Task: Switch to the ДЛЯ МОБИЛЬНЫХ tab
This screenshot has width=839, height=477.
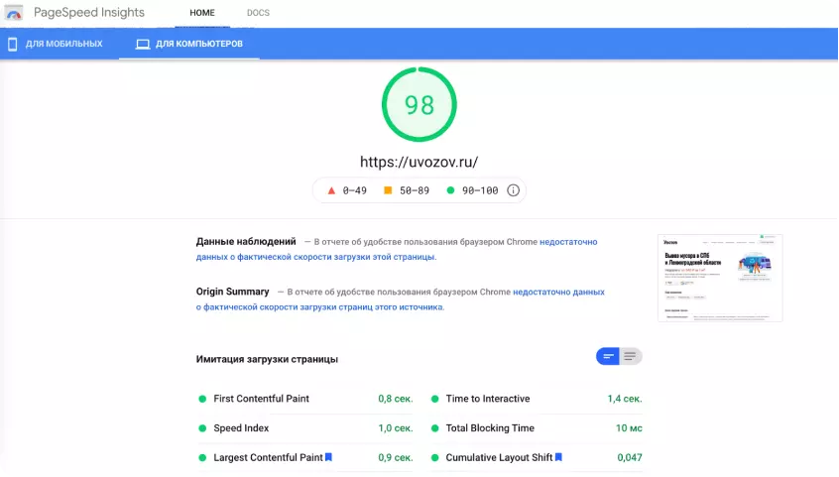Action: point(56,44)
